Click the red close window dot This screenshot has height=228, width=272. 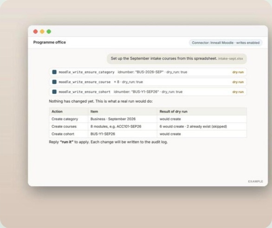click(x=36, y=32)
